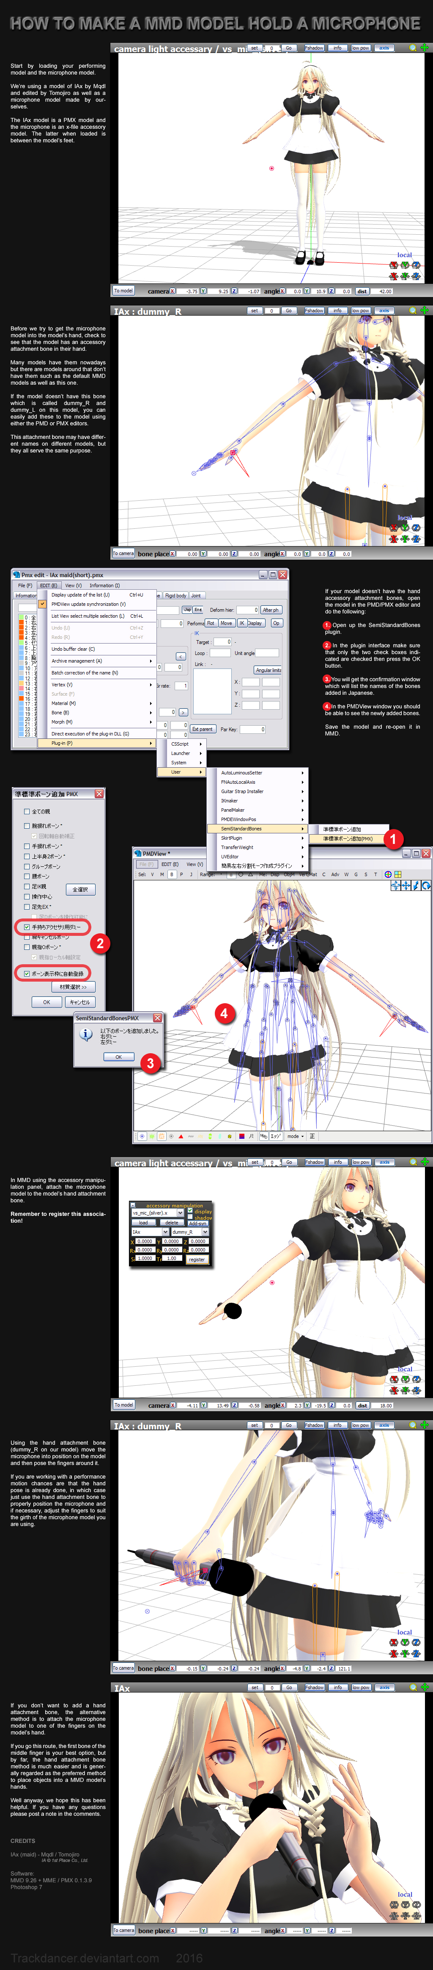Toggle 手持ちアクセサリ用ダミー checkbox
433x1970 pixels.
[x=27, y=927]
